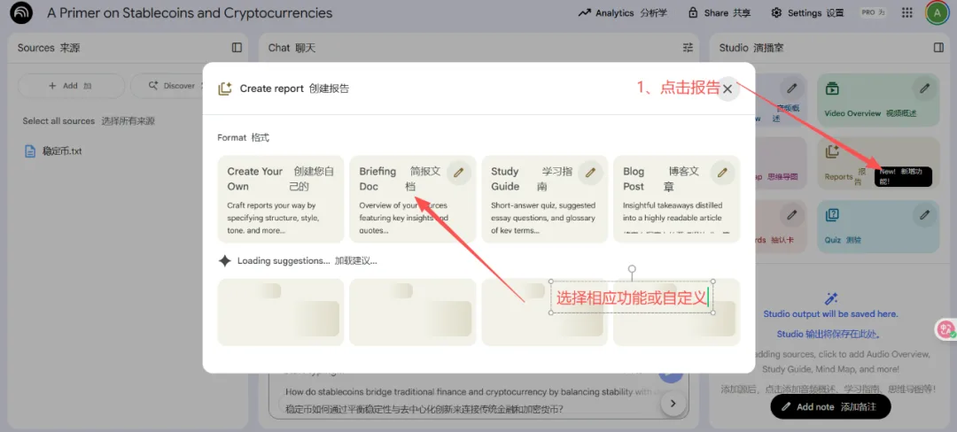Click the suggested stablecoins question in chat
The width and height of the screenshot is (957, 432).
tap(470, 400)
